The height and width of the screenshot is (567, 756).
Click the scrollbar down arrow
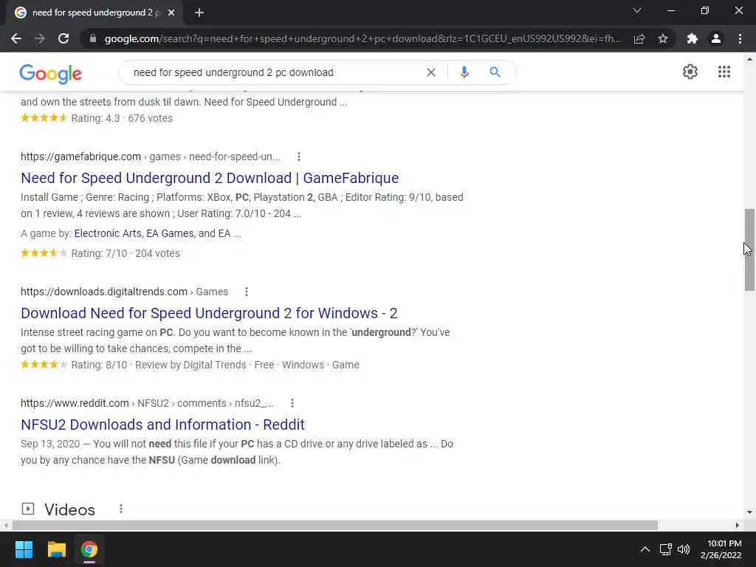tap(749, 512)
